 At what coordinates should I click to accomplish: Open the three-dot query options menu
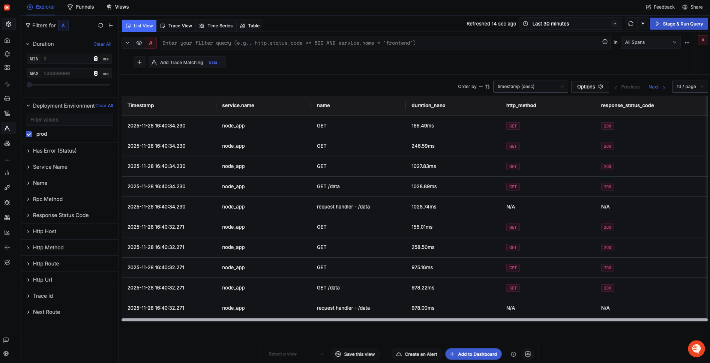(687, 43)
